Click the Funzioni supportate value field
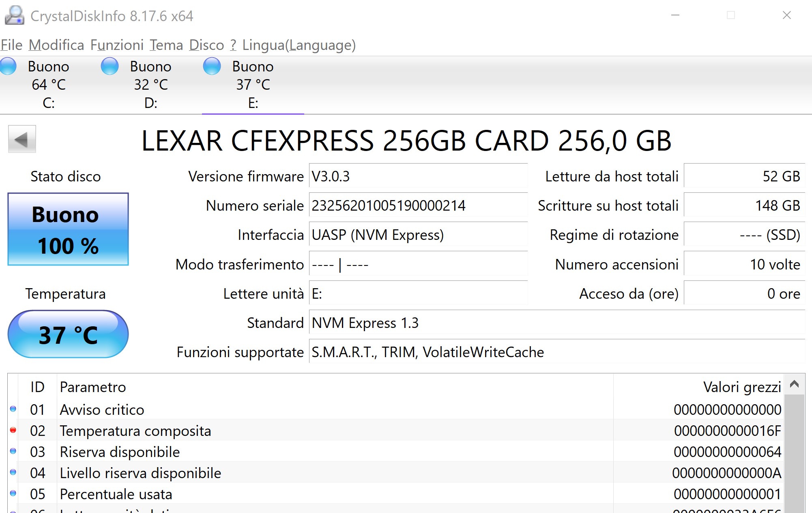The height and width of the screenshot is (513, 812). pos(557,352)
